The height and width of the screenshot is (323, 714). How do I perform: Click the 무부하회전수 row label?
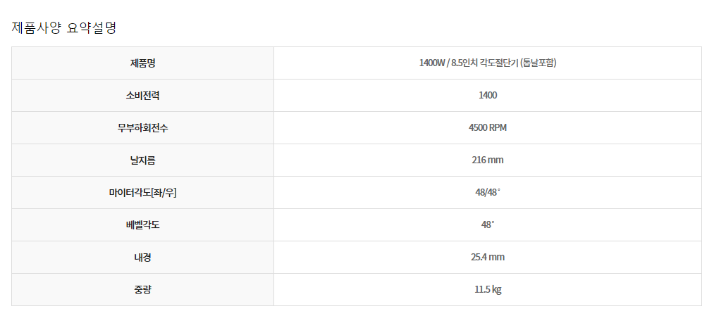[x=142, y=128]
